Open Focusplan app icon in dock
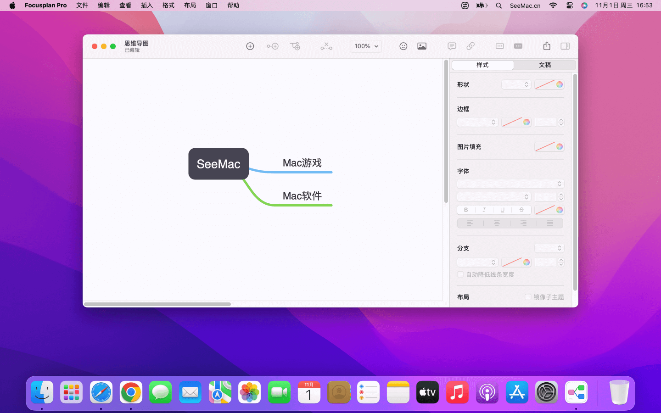 coord(576,392)
